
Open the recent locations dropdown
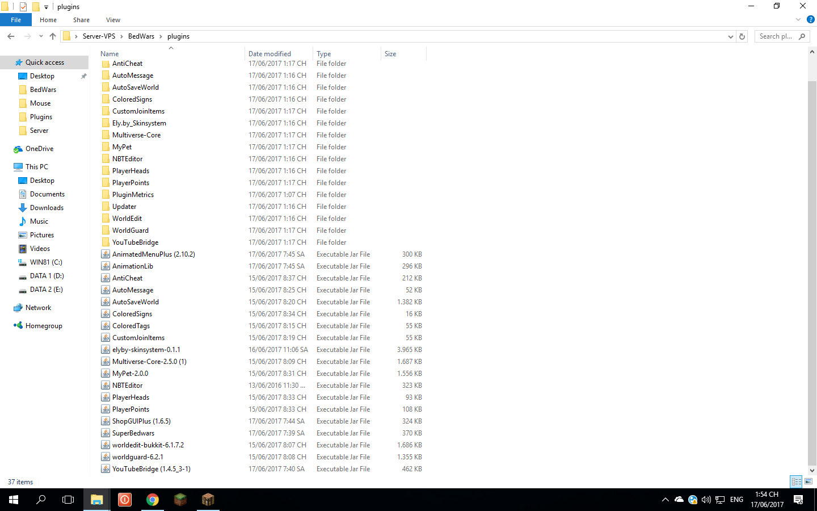pyautogui.click(x=41, y=36)
